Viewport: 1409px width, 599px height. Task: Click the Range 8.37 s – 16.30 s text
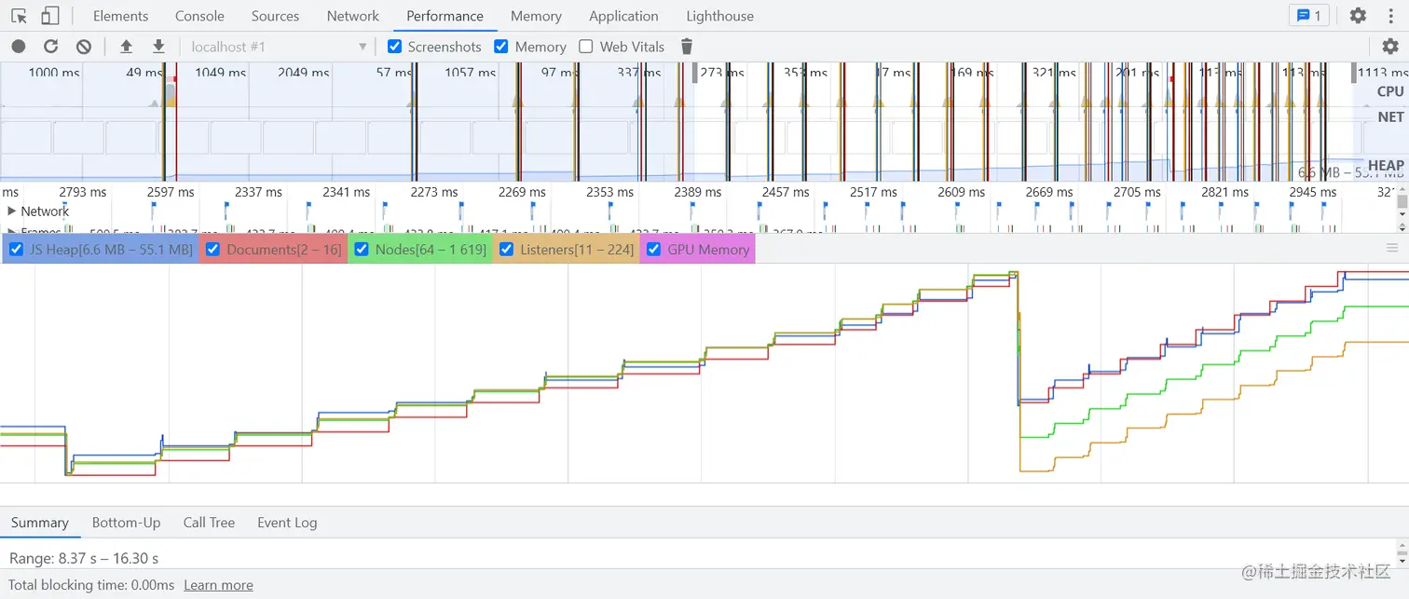click(84, 558)
